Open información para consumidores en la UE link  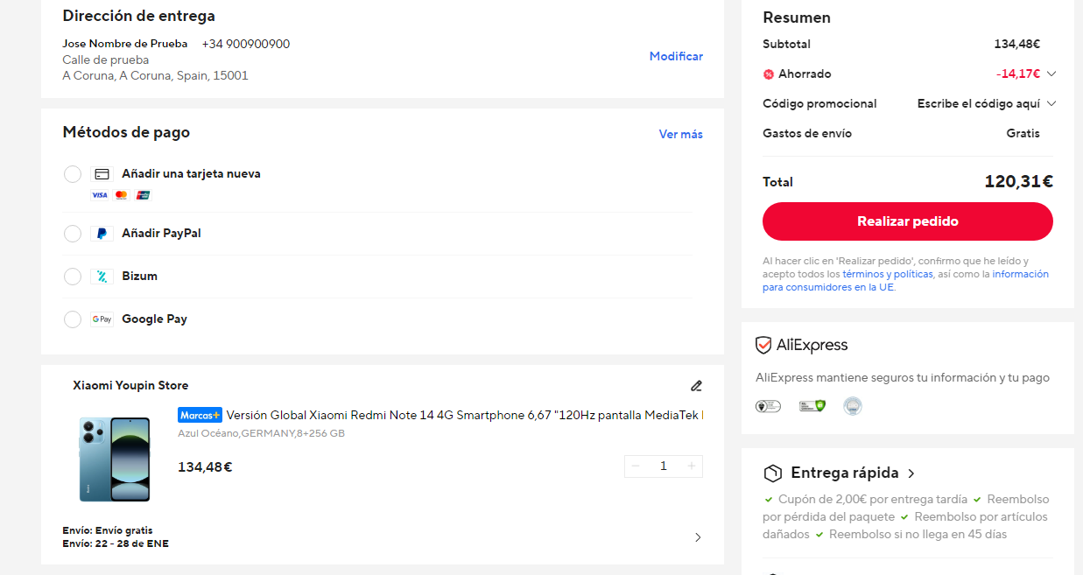905,281
